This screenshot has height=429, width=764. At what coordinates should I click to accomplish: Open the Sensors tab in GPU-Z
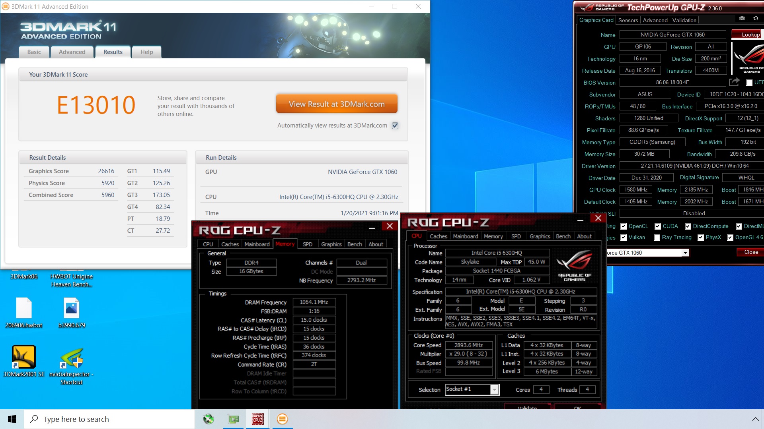(628, 20)
